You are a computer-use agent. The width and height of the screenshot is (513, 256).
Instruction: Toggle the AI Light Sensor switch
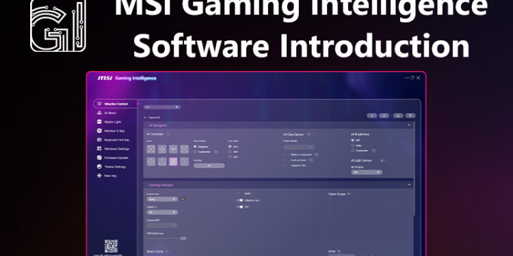tap(383, 160)
